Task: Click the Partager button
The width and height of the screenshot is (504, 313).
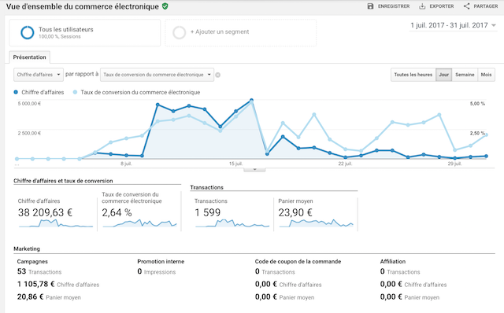Action: [481, 6]
